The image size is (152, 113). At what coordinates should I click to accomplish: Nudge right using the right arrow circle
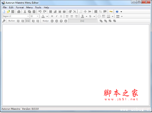(57, 21)
